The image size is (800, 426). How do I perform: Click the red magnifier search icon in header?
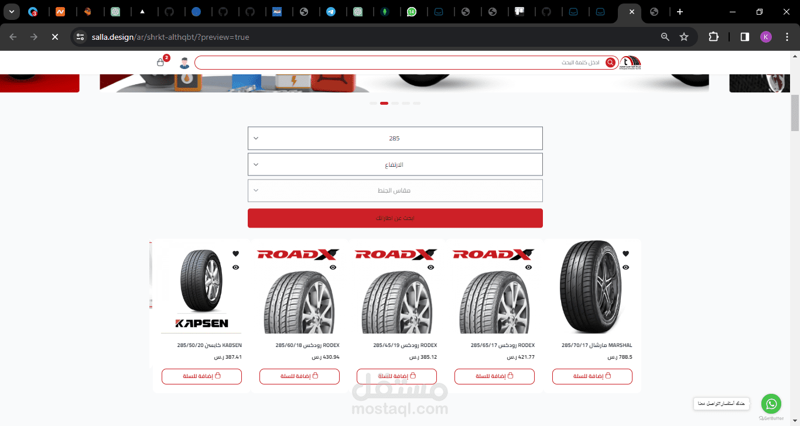(x=611, y=63)
